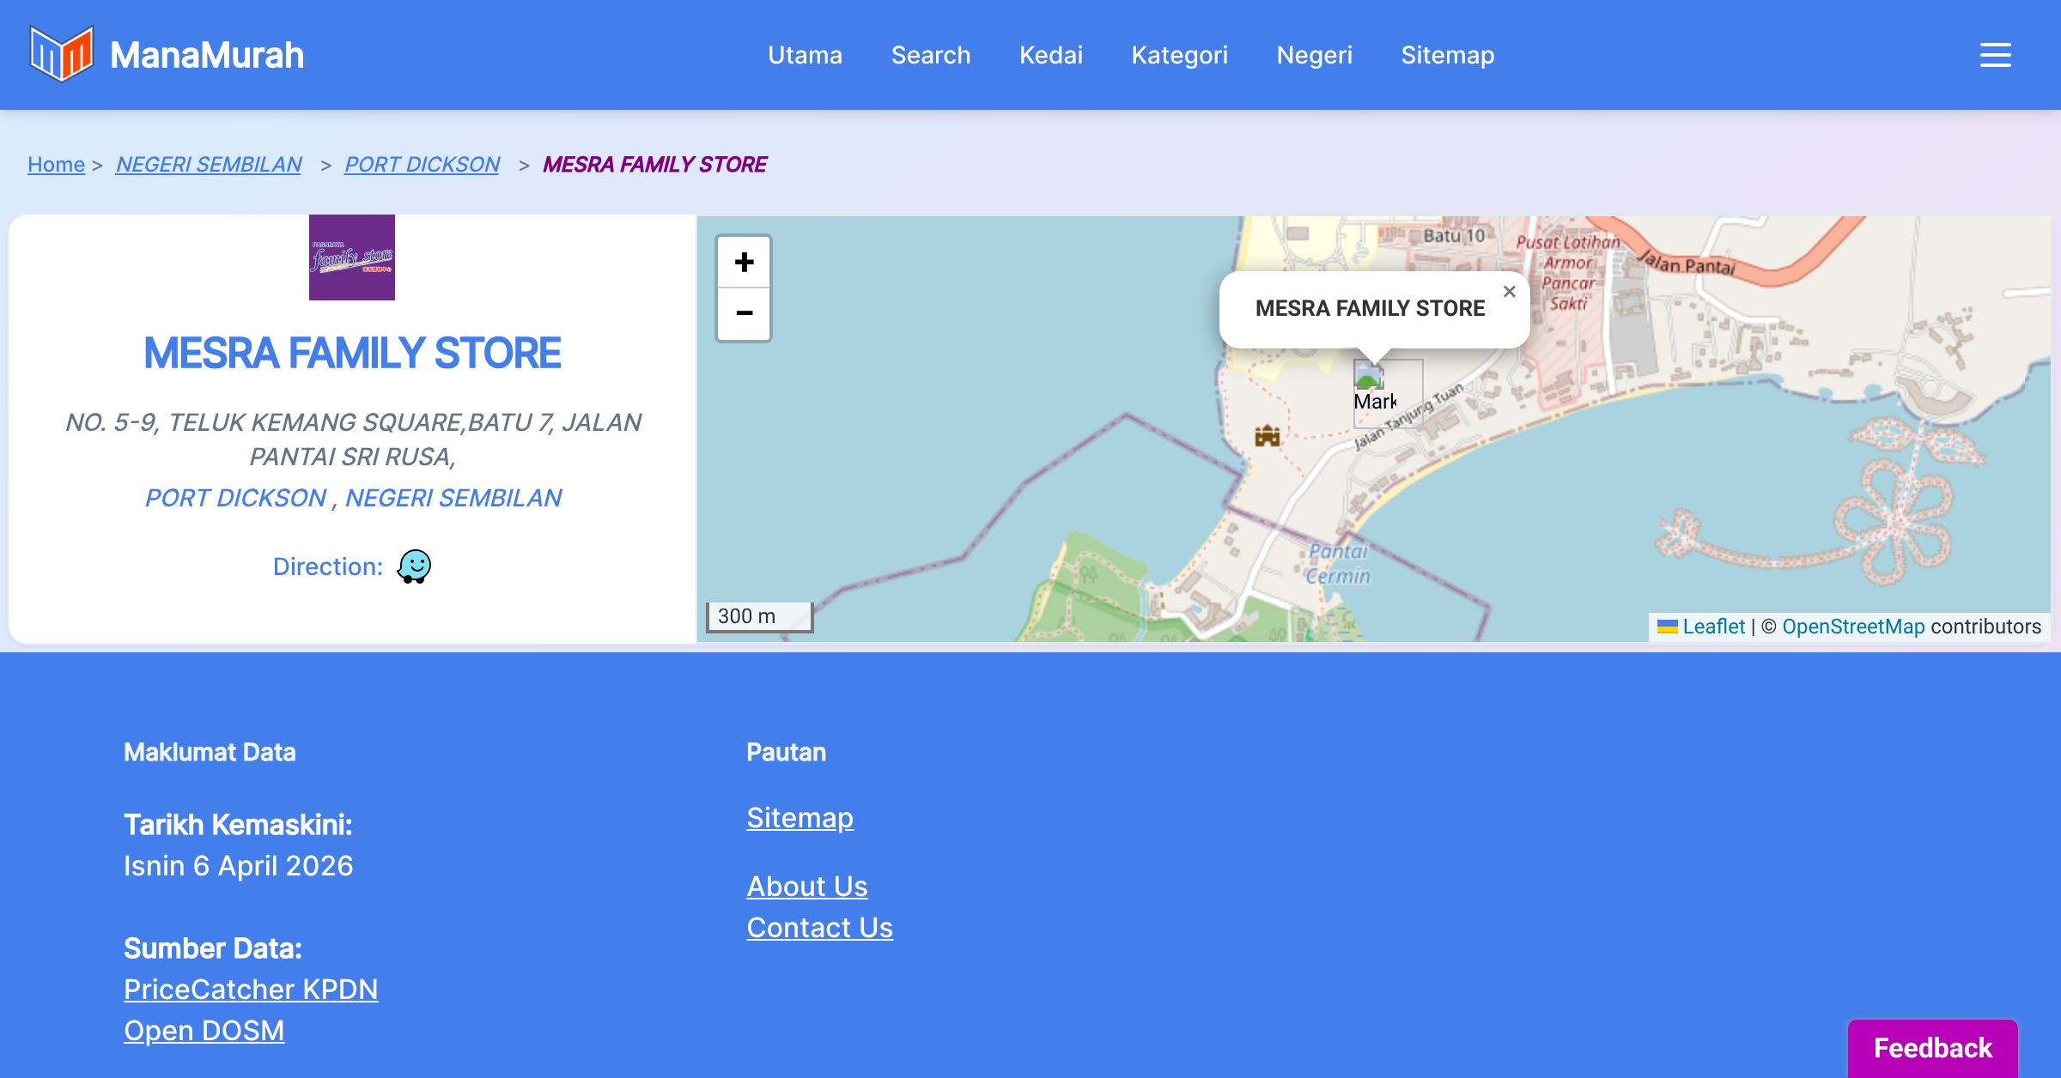Viewport: 2061px width, 1078px height.
Task: Open the Search menu item
Action: click(x=930, y=55)
